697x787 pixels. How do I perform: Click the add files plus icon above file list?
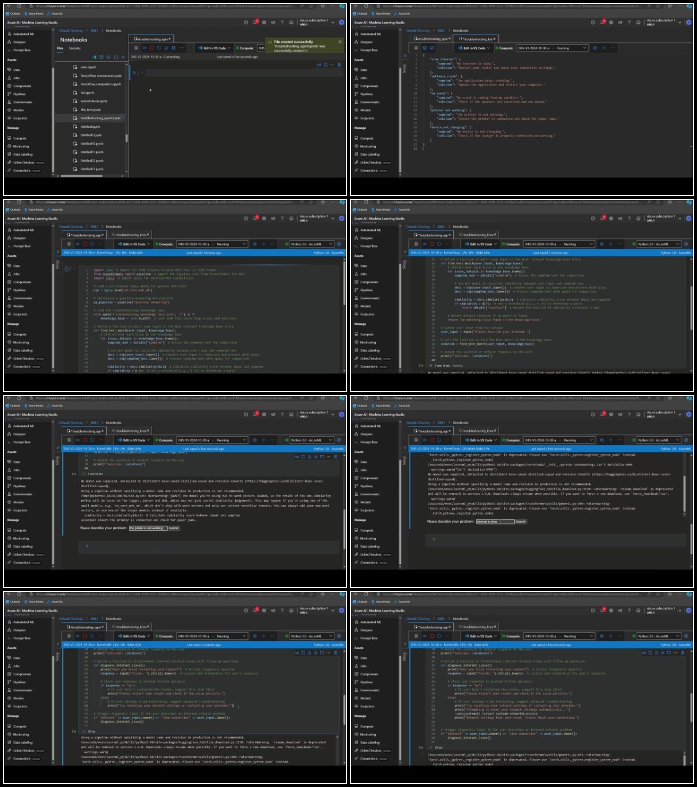point(108,57)
